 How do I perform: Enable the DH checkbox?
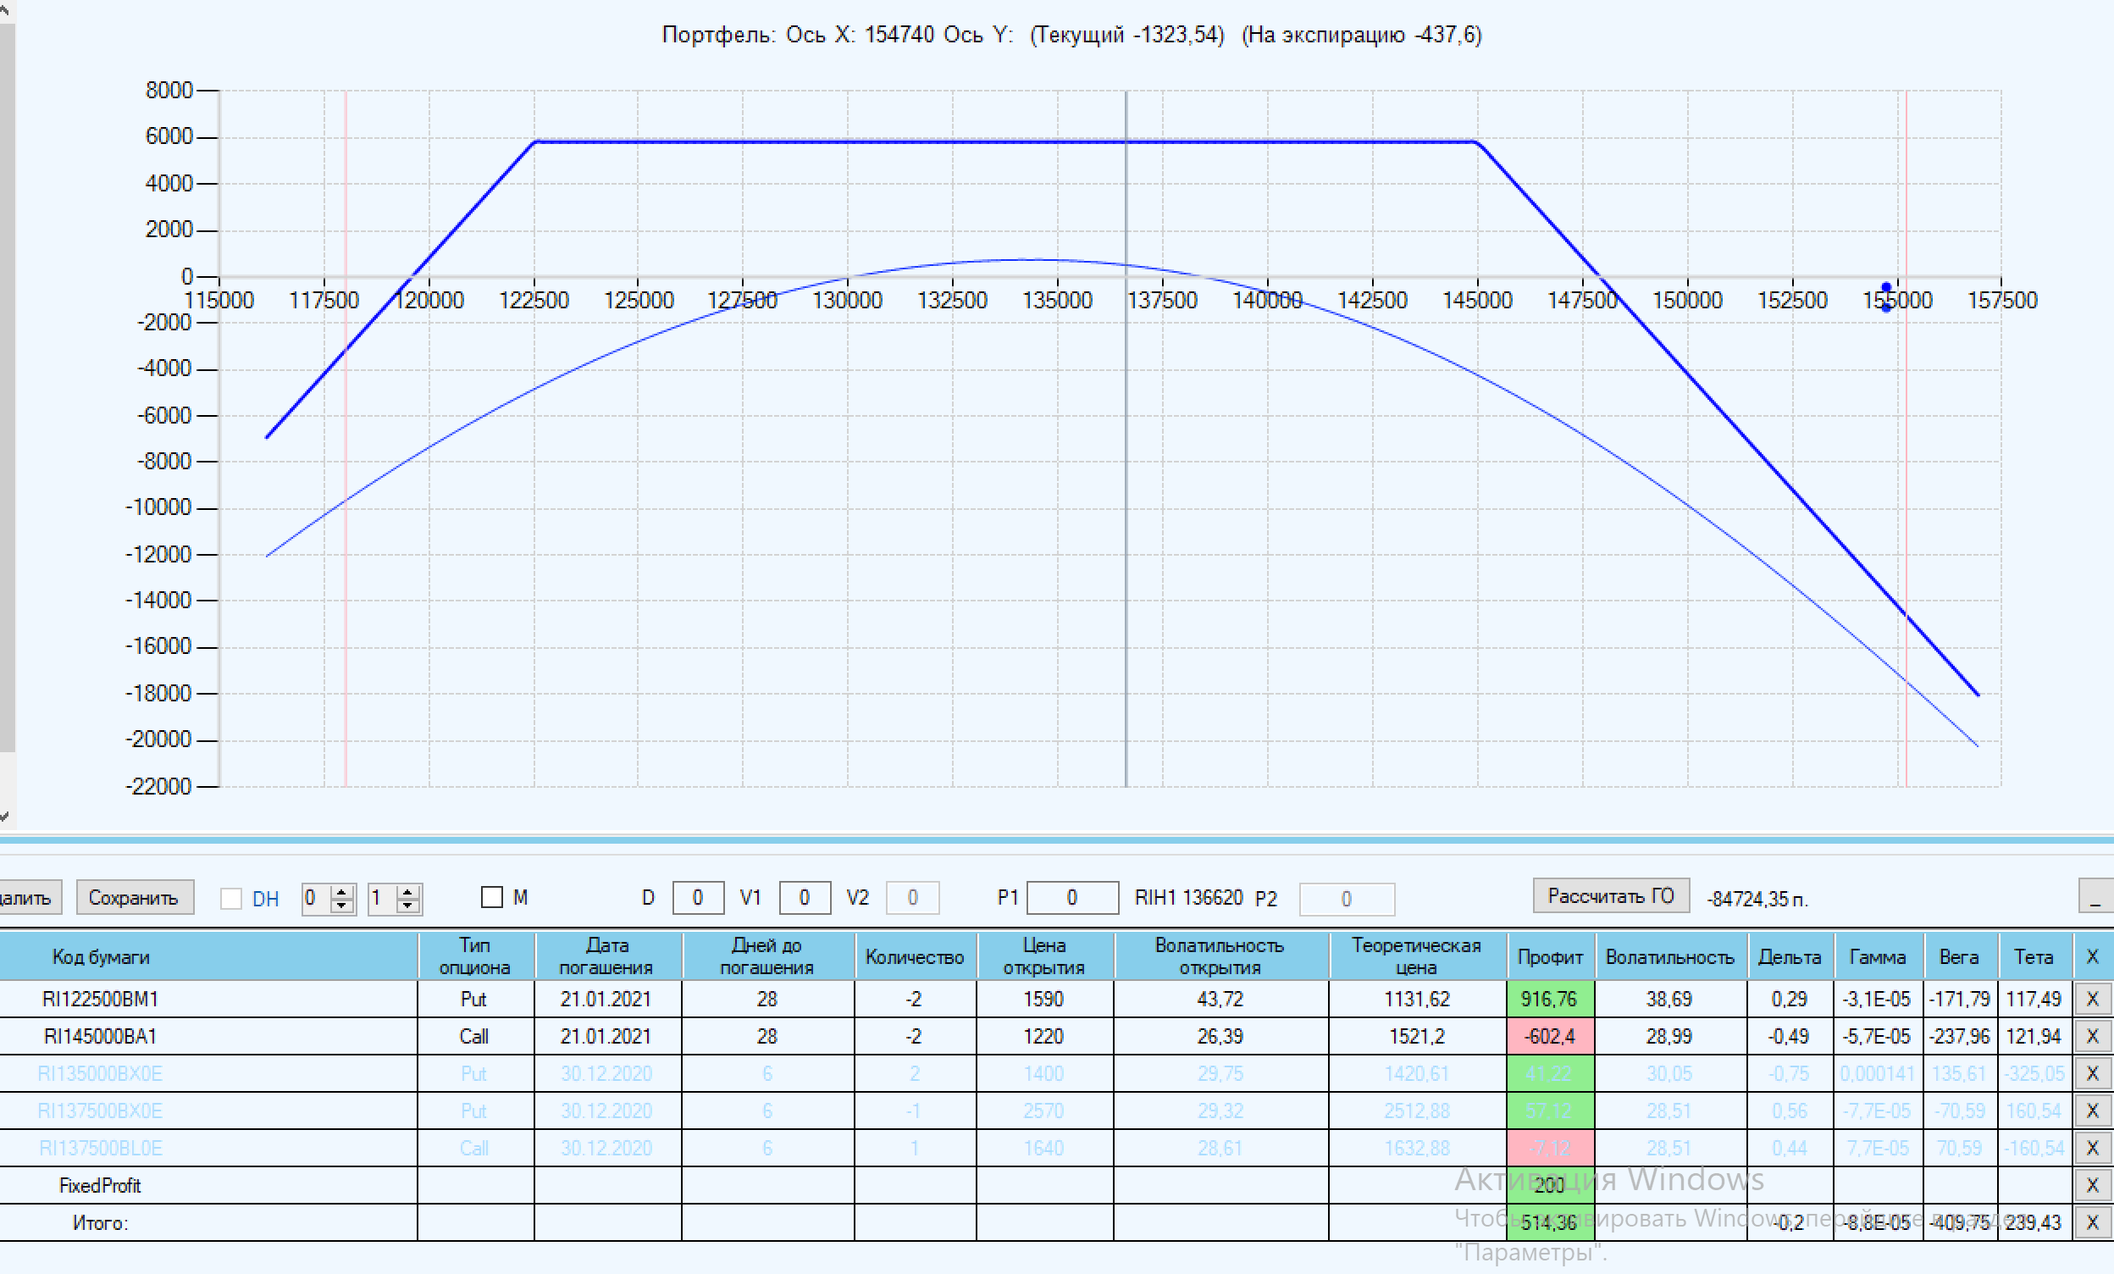tap(230, 898)
